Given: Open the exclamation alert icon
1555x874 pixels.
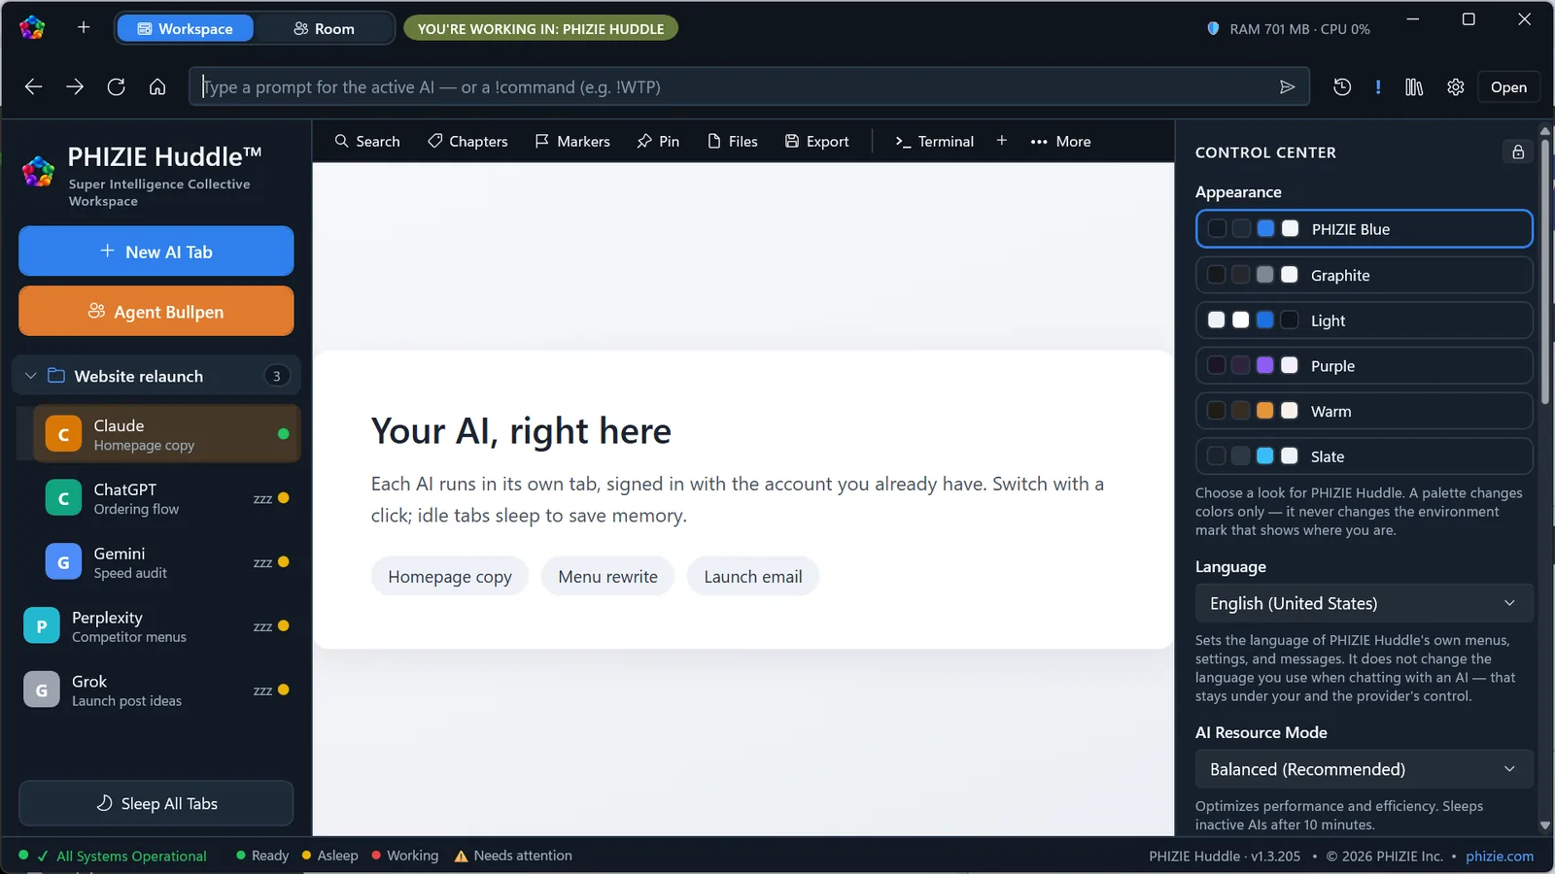Looking at the screenshot, I should (x=1378, y=87).
